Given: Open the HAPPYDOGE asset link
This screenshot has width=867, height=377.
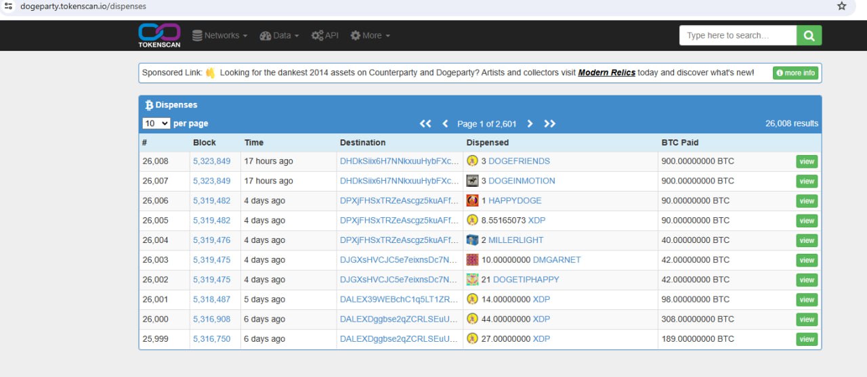Looking at the screenshot, I should tap(515, 200).
